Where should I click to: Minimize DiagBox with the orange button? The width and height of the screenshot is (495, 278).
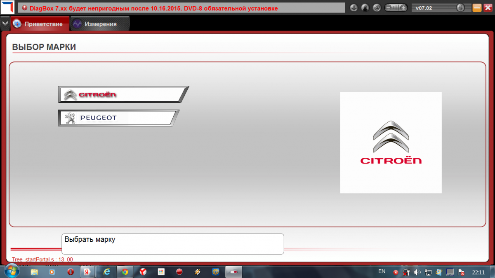click(x=477, y=8)
